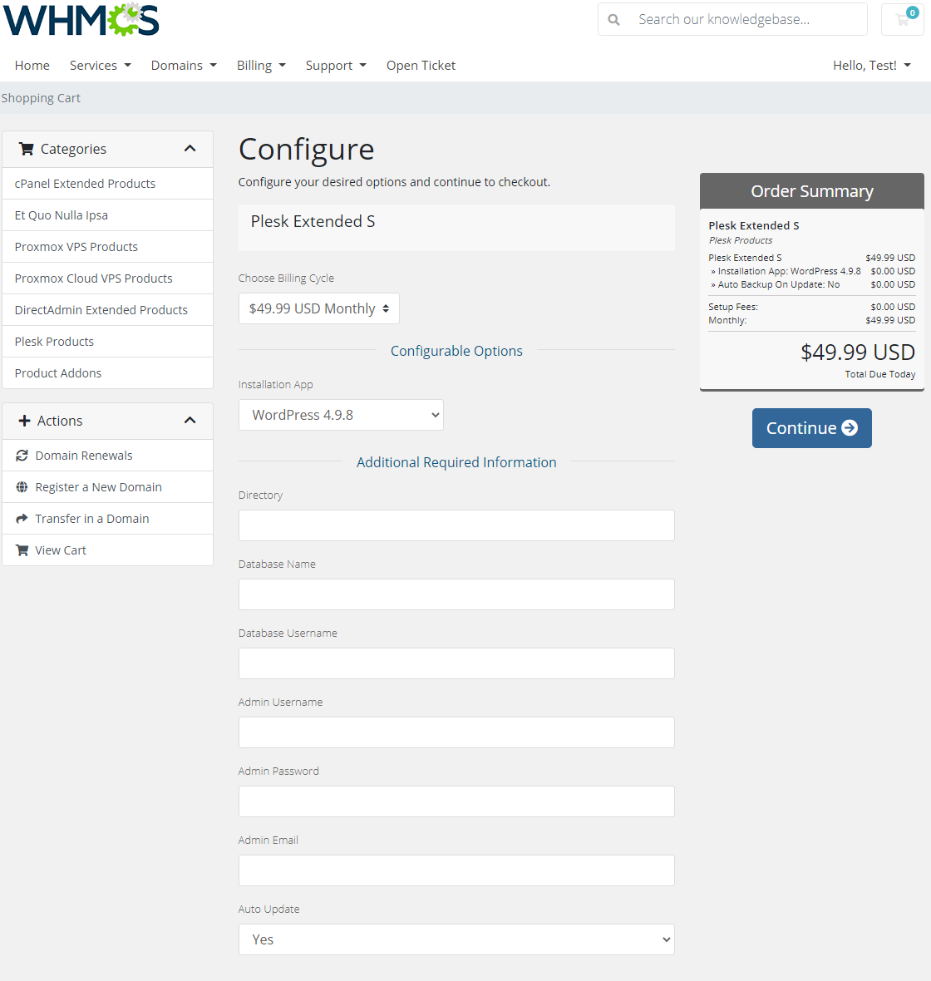The image size is (931, 981).
Task: Click the Admin Email input field
Action: [x=456, y=870]
